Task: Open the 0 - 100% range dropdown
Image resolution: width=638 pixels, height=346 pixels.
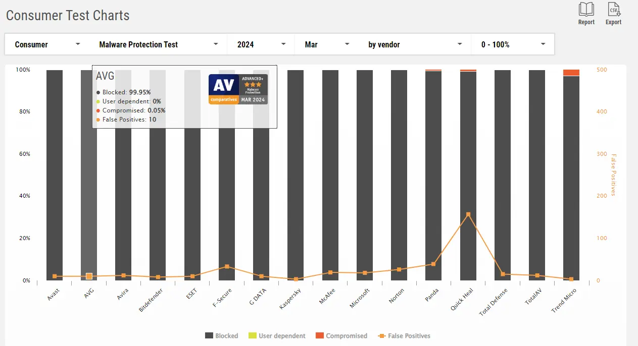Action: [x=513, y=44]
